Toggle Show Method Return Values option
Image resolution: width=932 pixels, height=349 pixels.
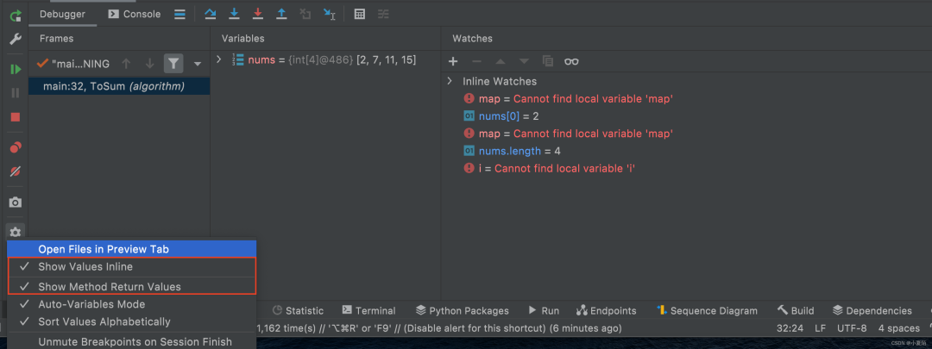point(110,286)
